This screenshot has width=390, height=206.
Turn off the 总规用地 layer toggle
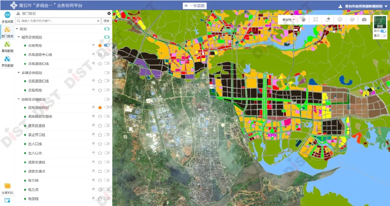pyautogui.click(x=107, y=46)
